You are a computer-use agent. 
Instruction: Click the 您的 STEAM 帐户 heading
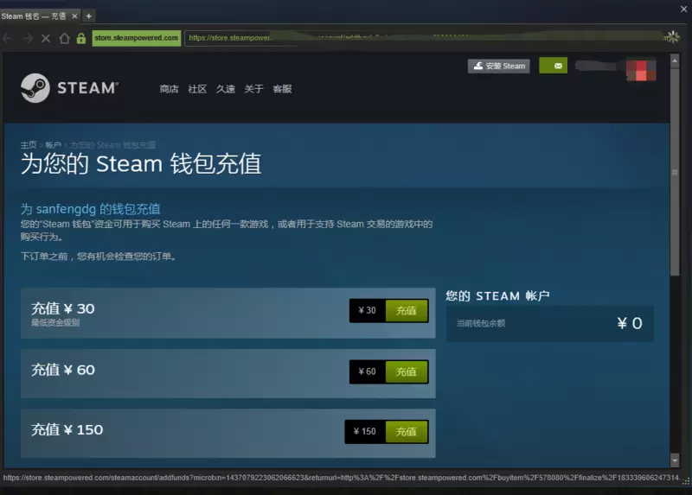click(497, 295)
